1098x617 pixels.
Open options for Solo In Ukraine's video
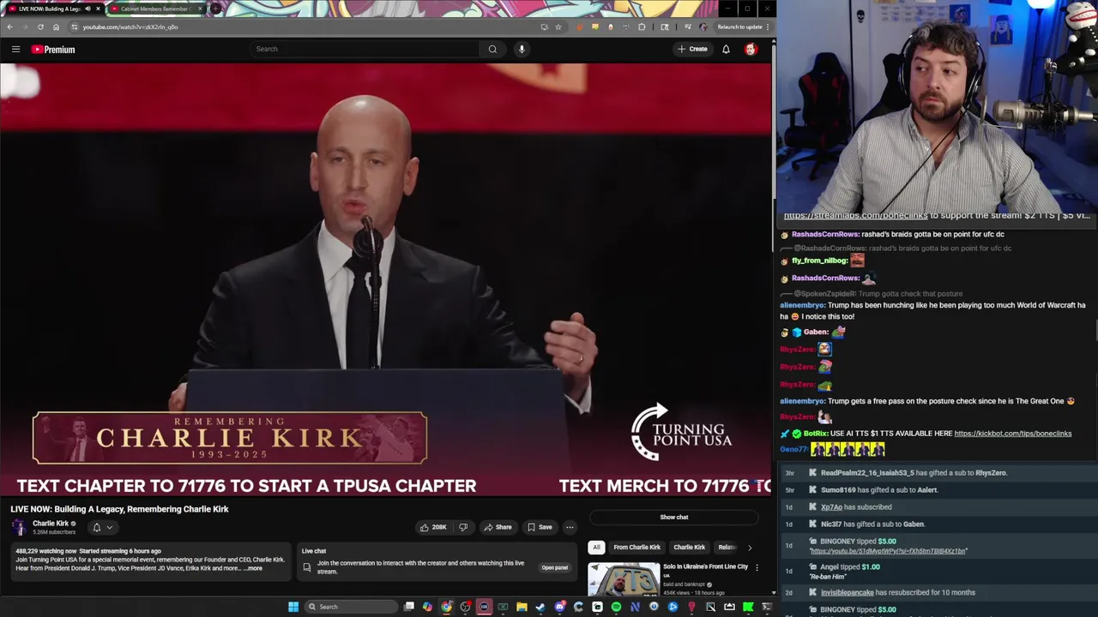pyautogui.click(x=757, y=567)
